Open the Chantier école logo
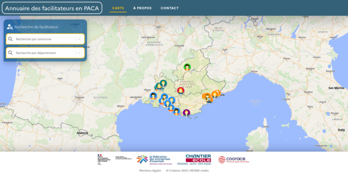Screen dimensions: 348x173 point(194,160)
